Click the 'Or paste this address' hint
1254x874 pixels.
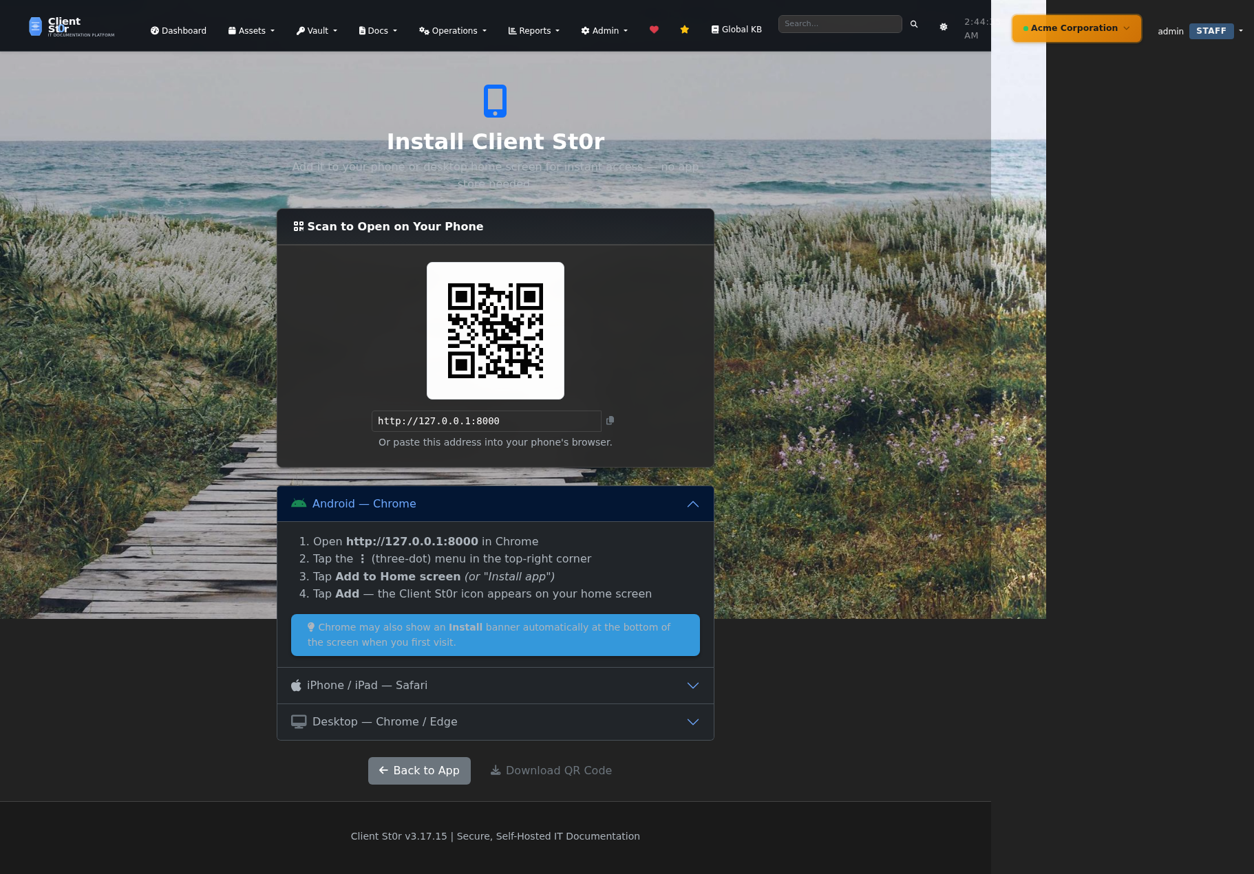coord(496,442)
